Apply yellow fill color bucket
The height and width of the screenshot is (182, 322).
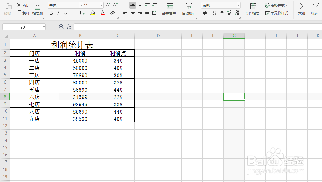click(x=93, y=13)
